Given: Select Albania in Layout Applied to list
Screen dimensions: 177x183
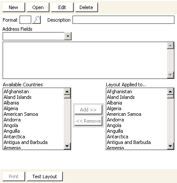Looking at the screenshot, I should tap(137, 103).
